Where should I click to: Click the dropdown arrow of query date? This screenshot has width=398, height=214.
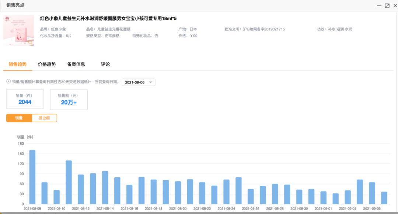pos(150,82)
